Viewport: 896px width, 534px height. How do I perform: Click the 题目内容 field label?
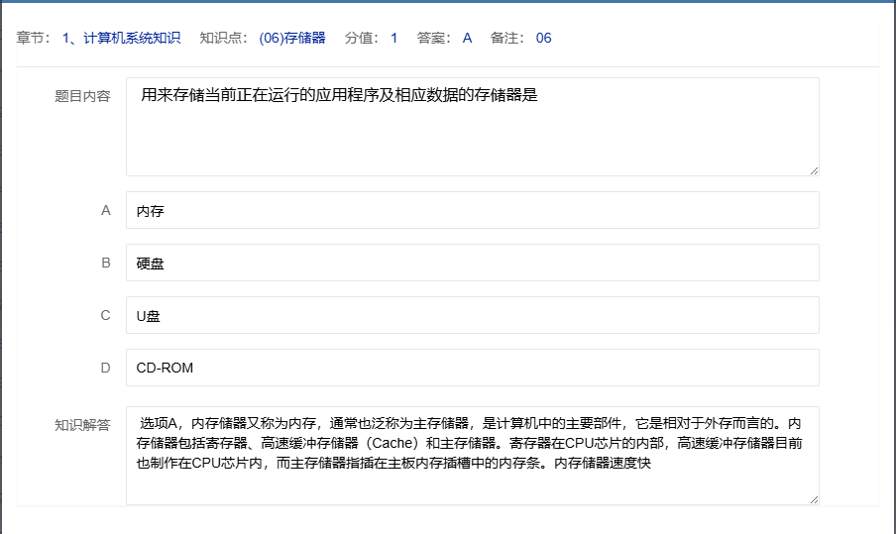[82, 96]
